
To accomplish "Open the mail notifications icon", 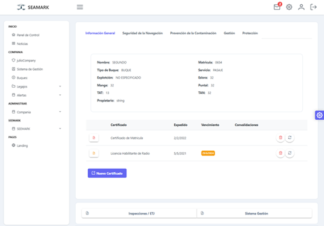I will 277,7.
